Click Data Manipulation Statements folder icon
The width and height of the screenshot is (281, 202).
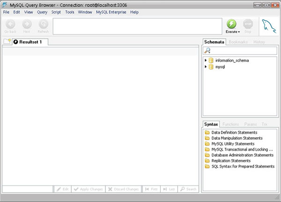point(207,138)
